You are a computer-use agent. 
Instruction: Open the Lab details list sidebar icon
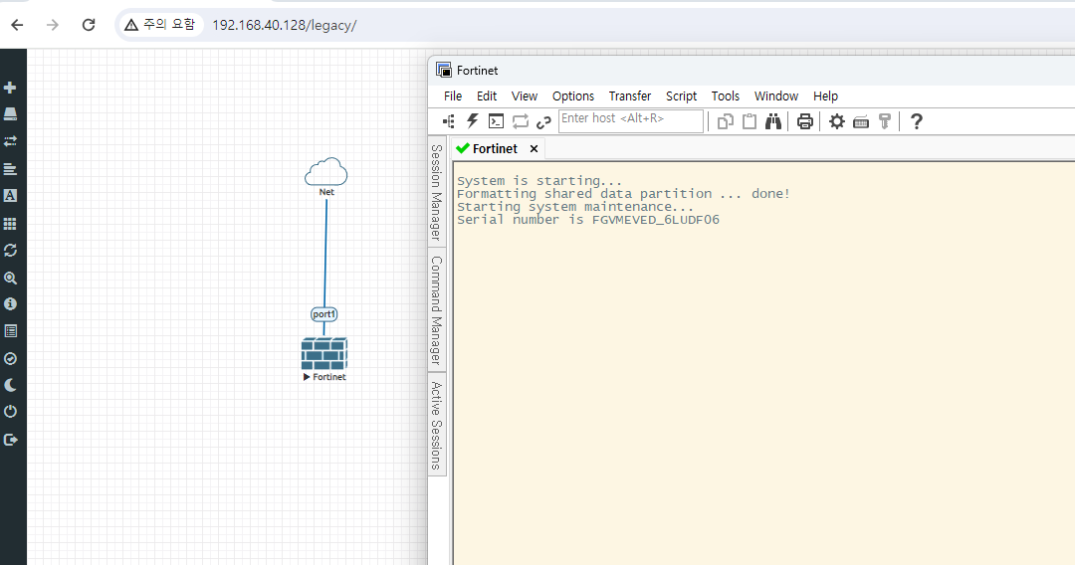10,331
